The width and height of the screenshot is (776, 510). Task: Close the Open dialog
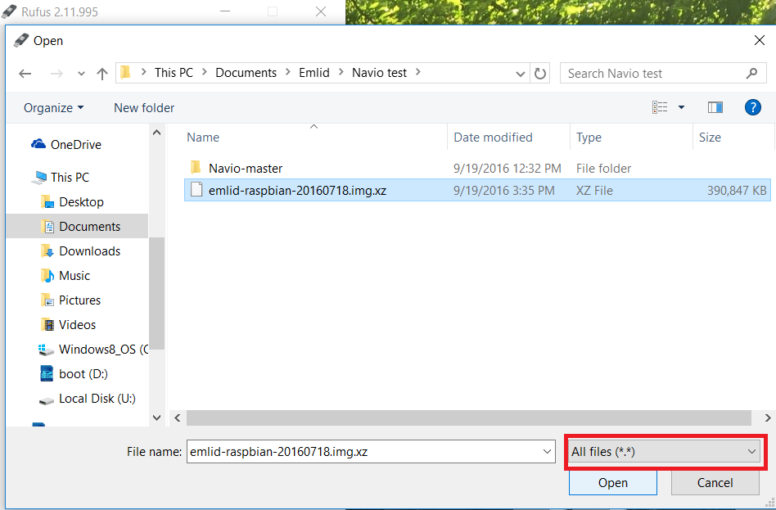pos(759,40)
